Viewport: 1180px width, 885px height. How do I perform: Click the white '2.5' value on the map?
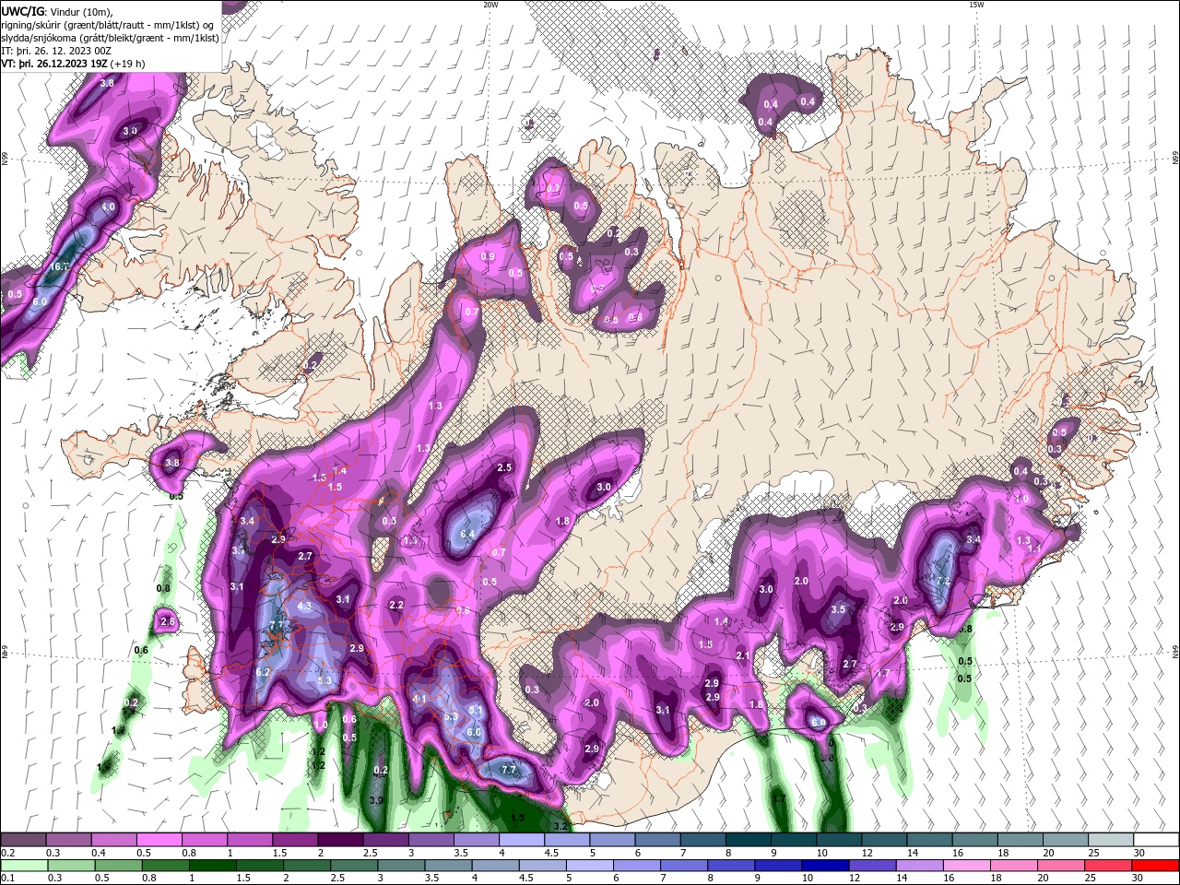coord(504,468)
